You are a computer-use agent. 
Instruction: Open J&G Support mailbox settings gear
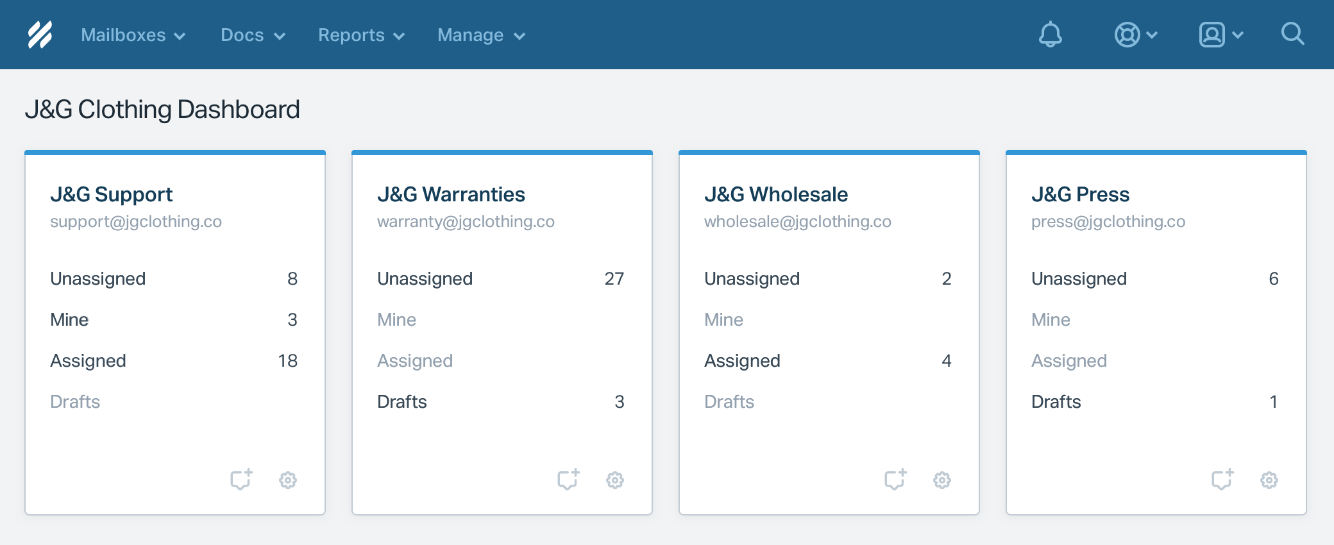288,480
